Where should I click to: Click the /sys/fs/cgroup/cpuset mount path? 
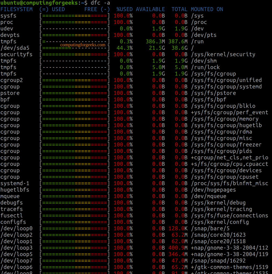(225, 177)
